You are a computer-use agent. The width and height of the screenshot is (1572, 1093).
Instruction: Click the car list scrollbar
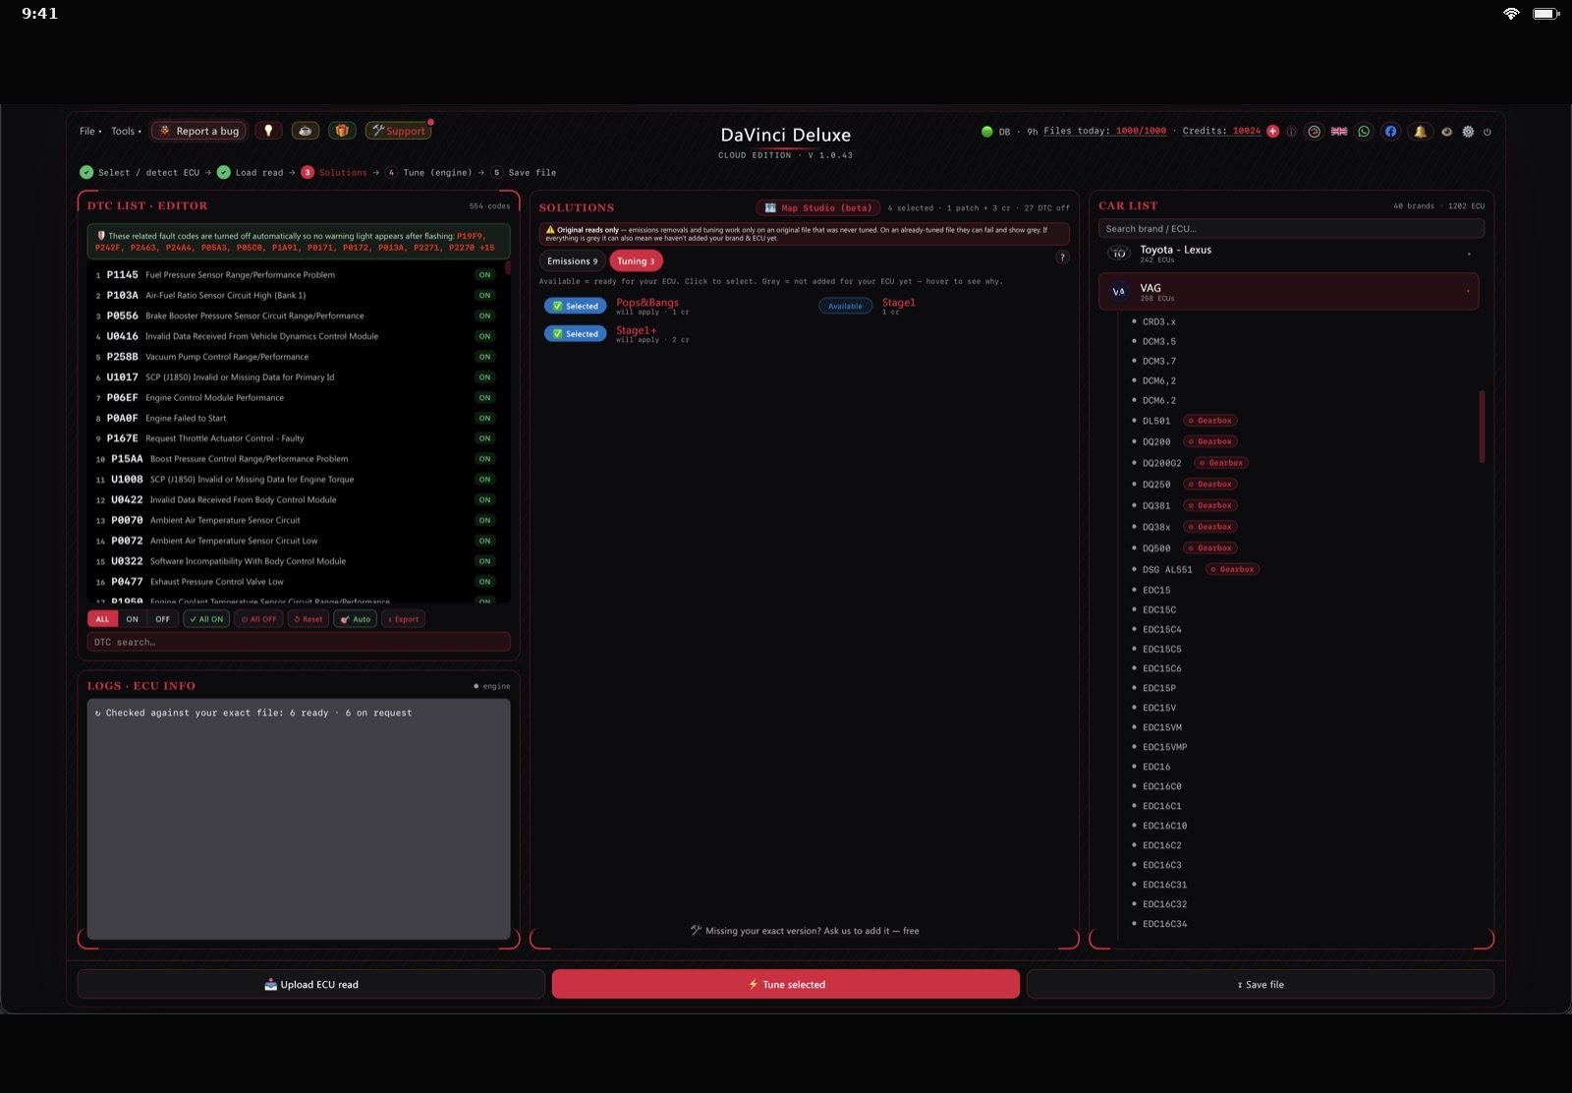[1482, 427]
